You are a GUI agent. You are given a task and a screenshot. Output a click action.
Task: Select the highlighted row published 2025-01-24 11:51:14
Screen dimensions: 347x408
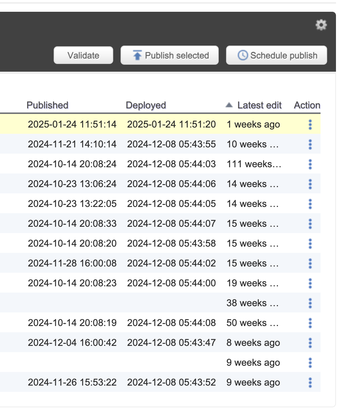click(72, 125)
